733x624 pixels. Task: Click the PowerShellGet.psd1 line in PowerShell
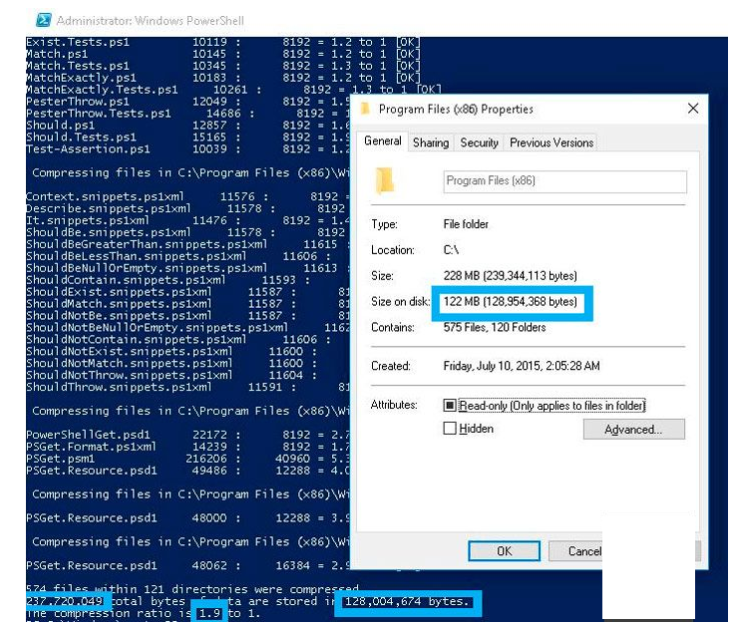click(x=187, y=435)
